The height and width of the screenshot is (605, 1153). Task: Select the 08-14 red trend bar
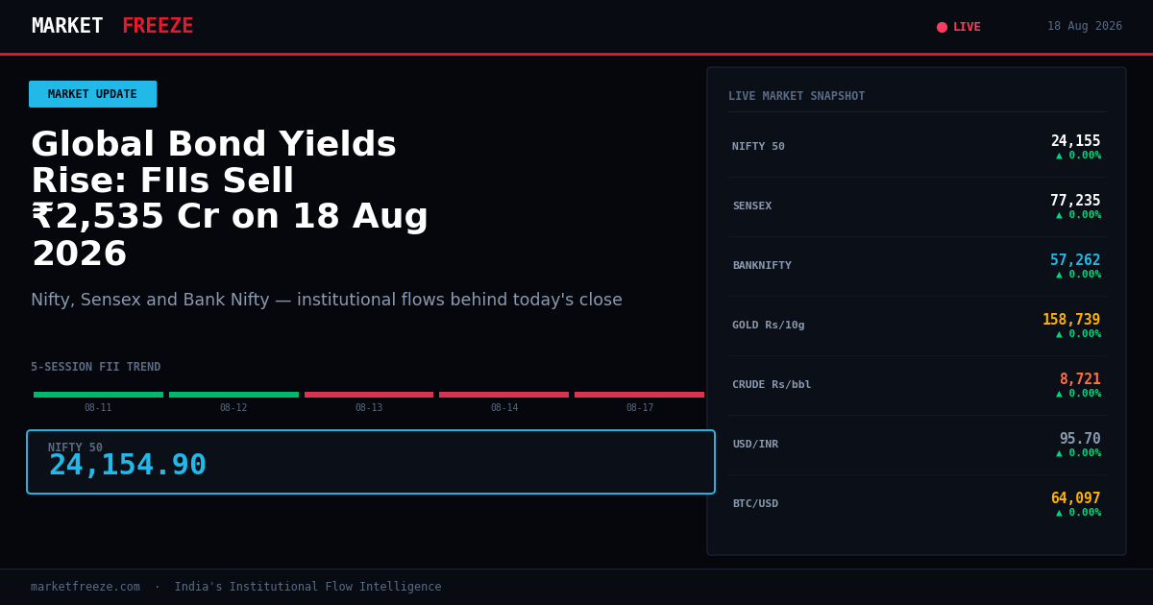pyautogui.click(x=503, y=395)
